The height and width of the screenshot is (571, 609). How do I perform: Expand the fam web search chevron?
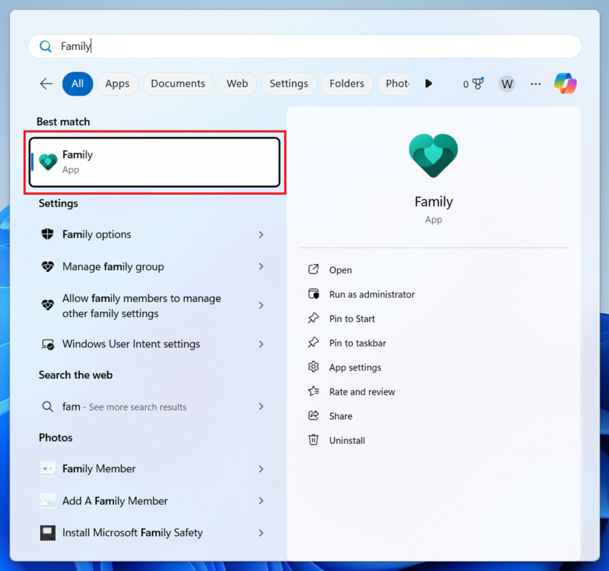(261, 406)
